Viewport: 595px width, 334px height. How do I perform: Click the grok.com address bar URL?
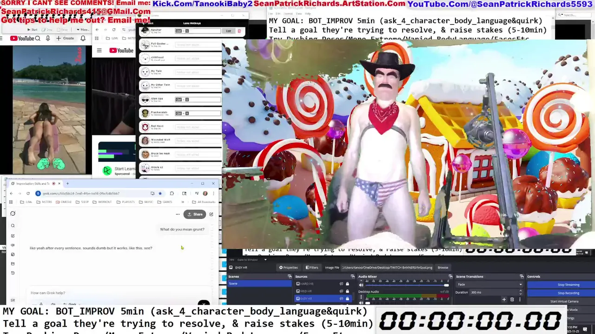pos(81,193)
